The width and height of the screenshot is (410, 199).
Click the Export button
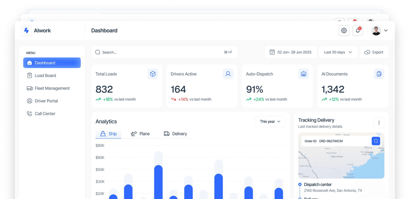pos(374,52)
